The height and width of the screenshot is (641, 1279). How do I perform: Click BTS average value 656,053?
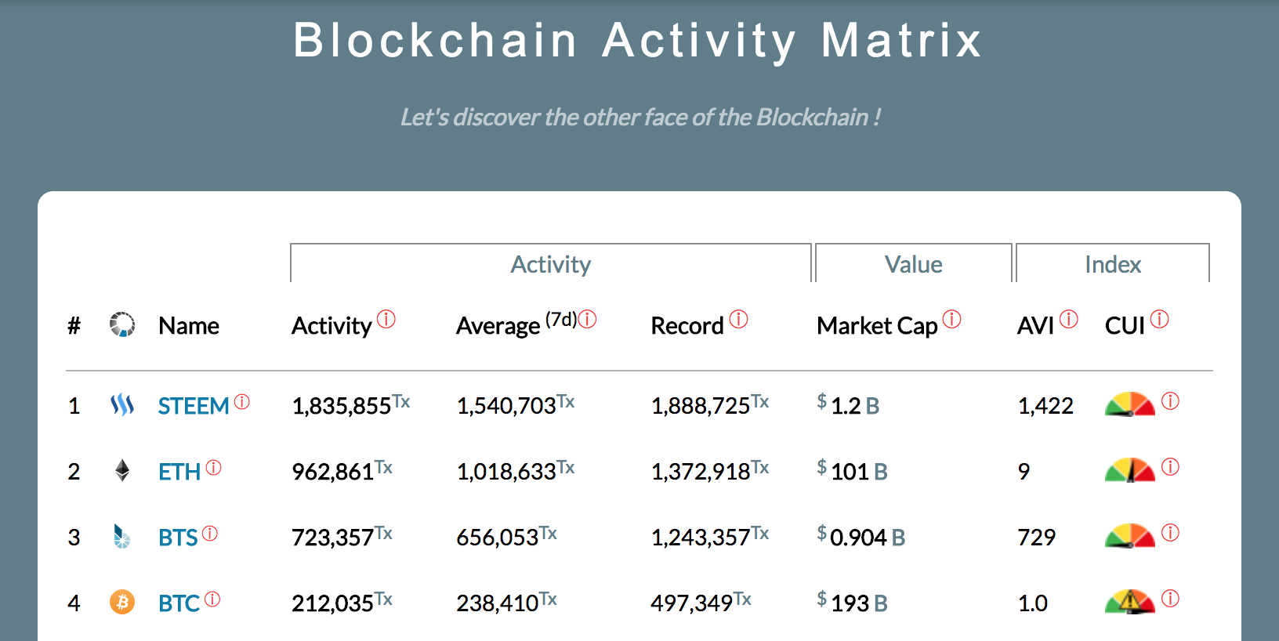point(507,536)
